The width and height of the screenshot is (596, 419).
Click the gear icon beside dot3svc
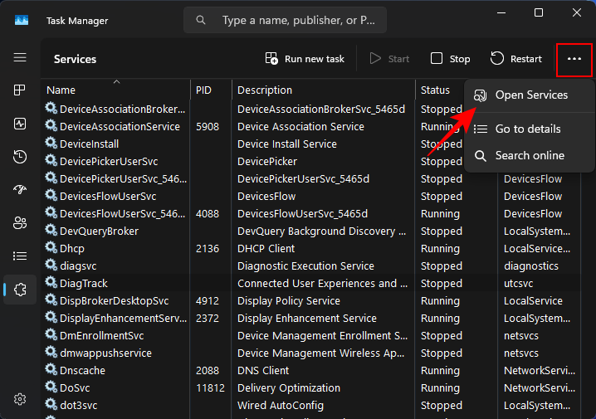point(51,405)
